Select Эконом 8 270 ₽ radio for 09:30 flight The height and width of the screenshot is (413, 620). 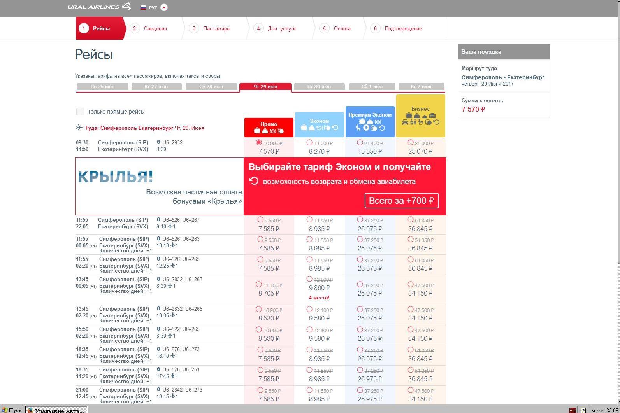tap(309, 142)
